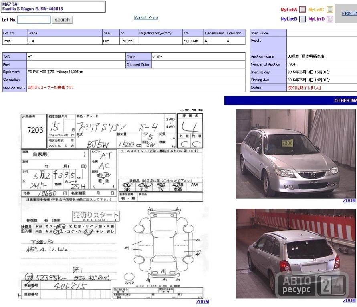Open ZOOM link under auction sheet
This screenshot has width=357, height=307.
202,301
